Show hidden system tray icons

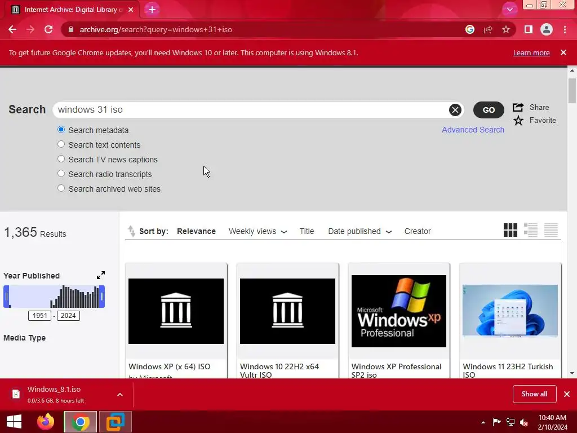(x=483, y=422)
